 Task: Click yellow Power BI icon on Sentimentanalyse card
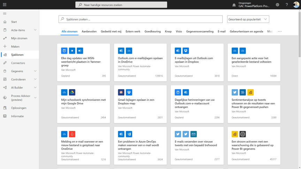tap(250, 92)
